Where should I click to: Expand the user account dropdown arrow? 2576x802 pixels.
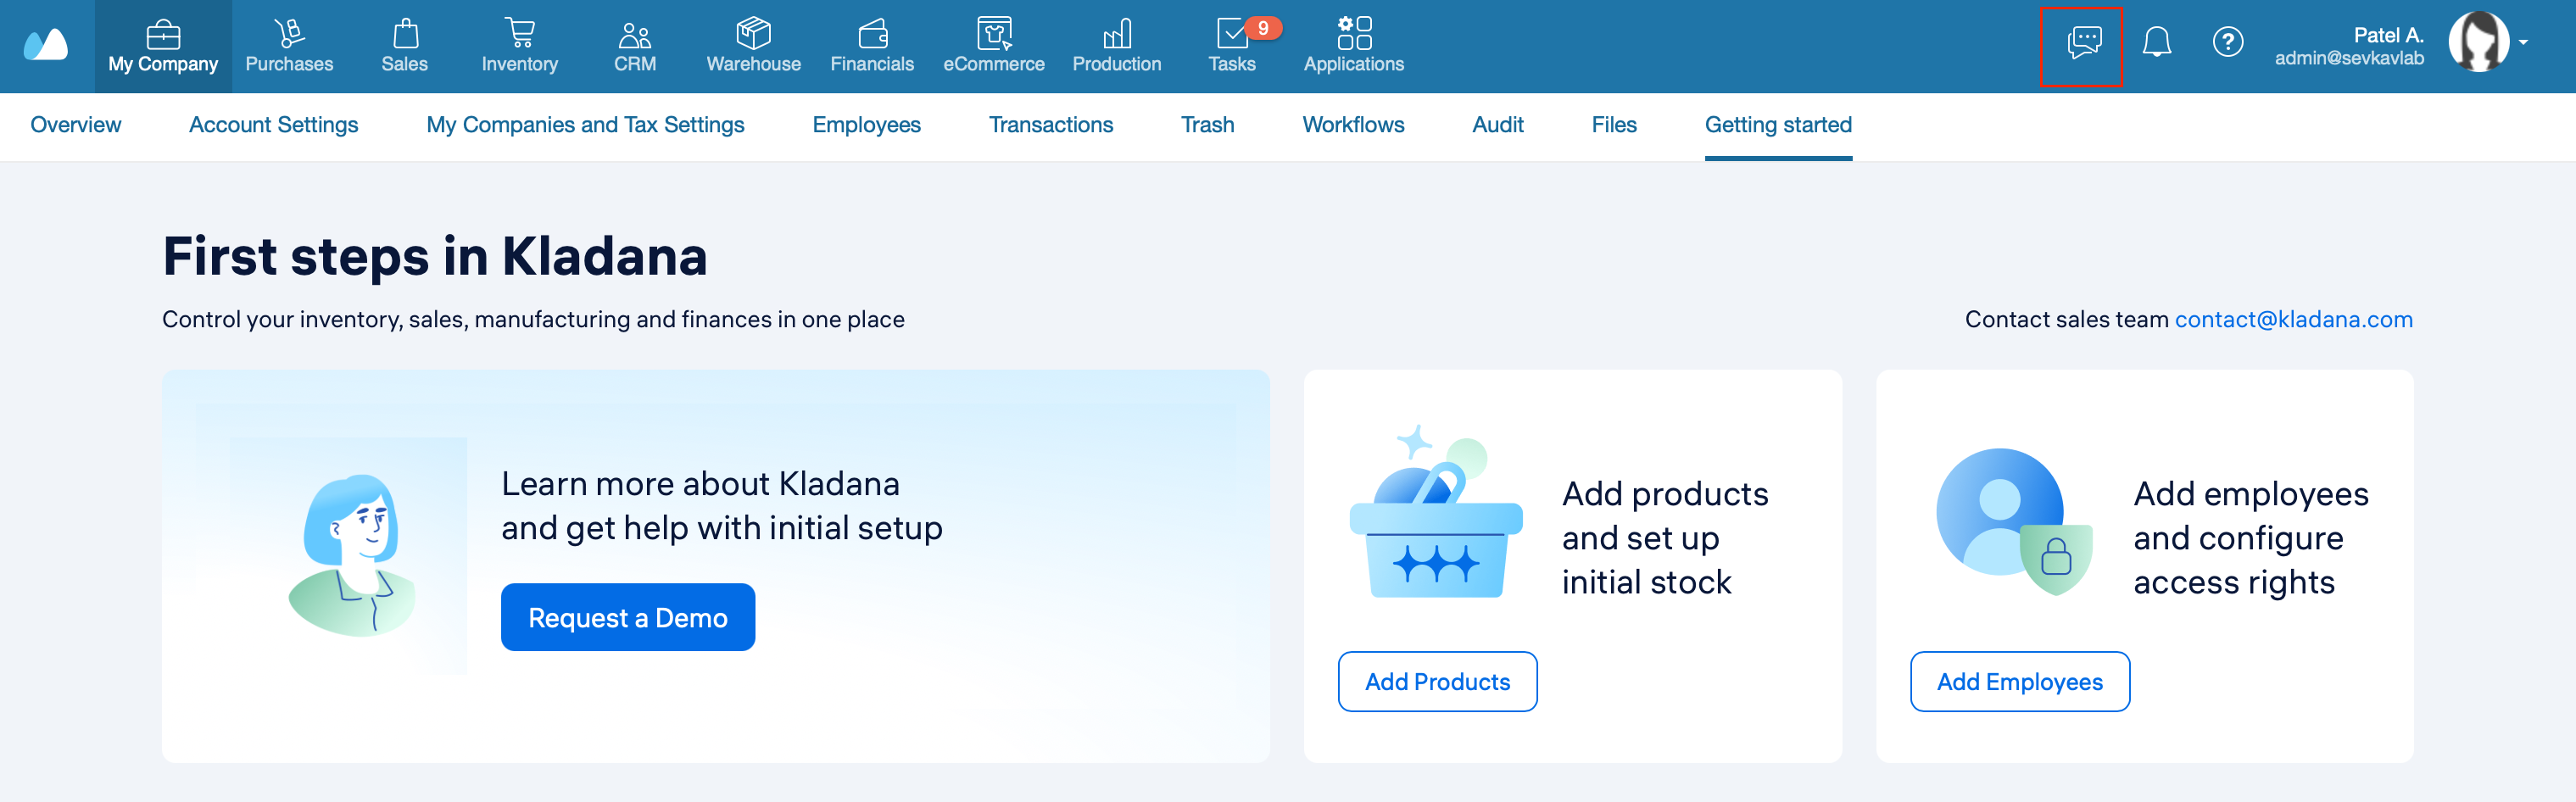click(x=2524, y=43)
